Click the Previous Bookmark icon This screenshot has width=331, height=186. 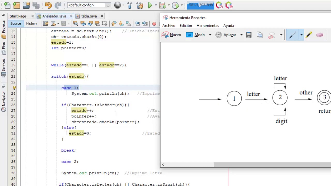tap(114, 24)
